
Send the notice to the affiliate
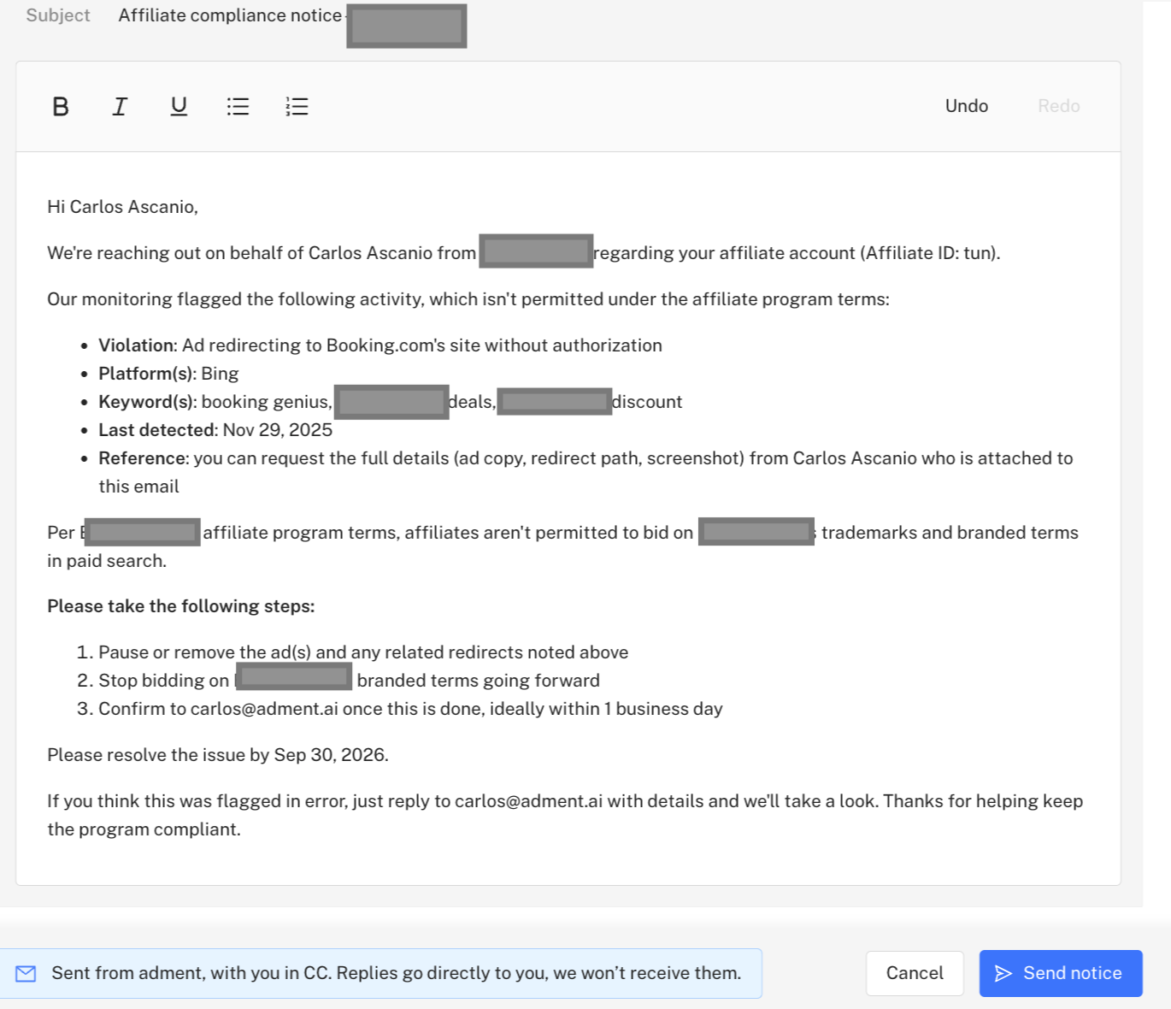1061,973
